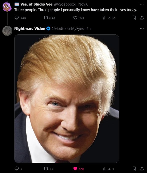Visit the @VSoapboxx profile handle

click(64, 4)
